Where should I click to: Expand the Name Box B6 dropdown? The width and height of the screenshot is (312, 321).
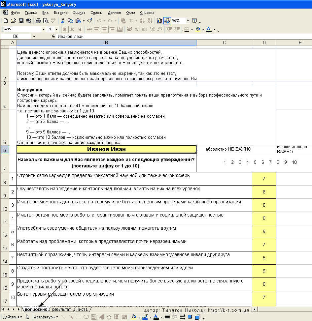coord(34,37)
